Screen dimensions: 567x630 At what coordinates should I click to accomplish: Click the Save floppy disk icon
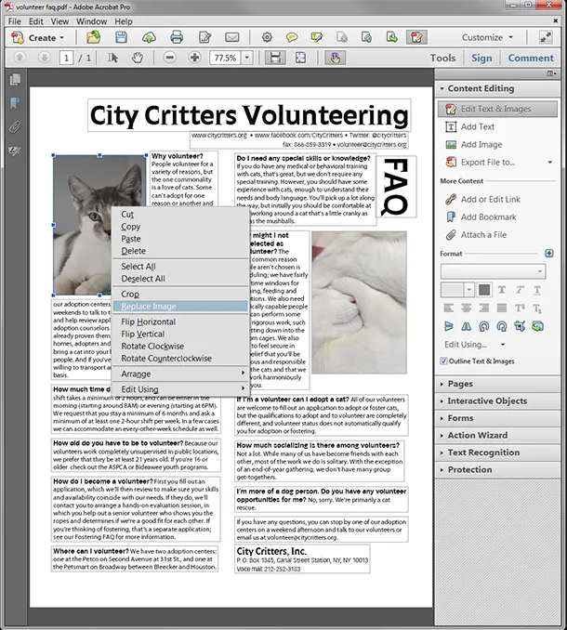pos(122,37)
